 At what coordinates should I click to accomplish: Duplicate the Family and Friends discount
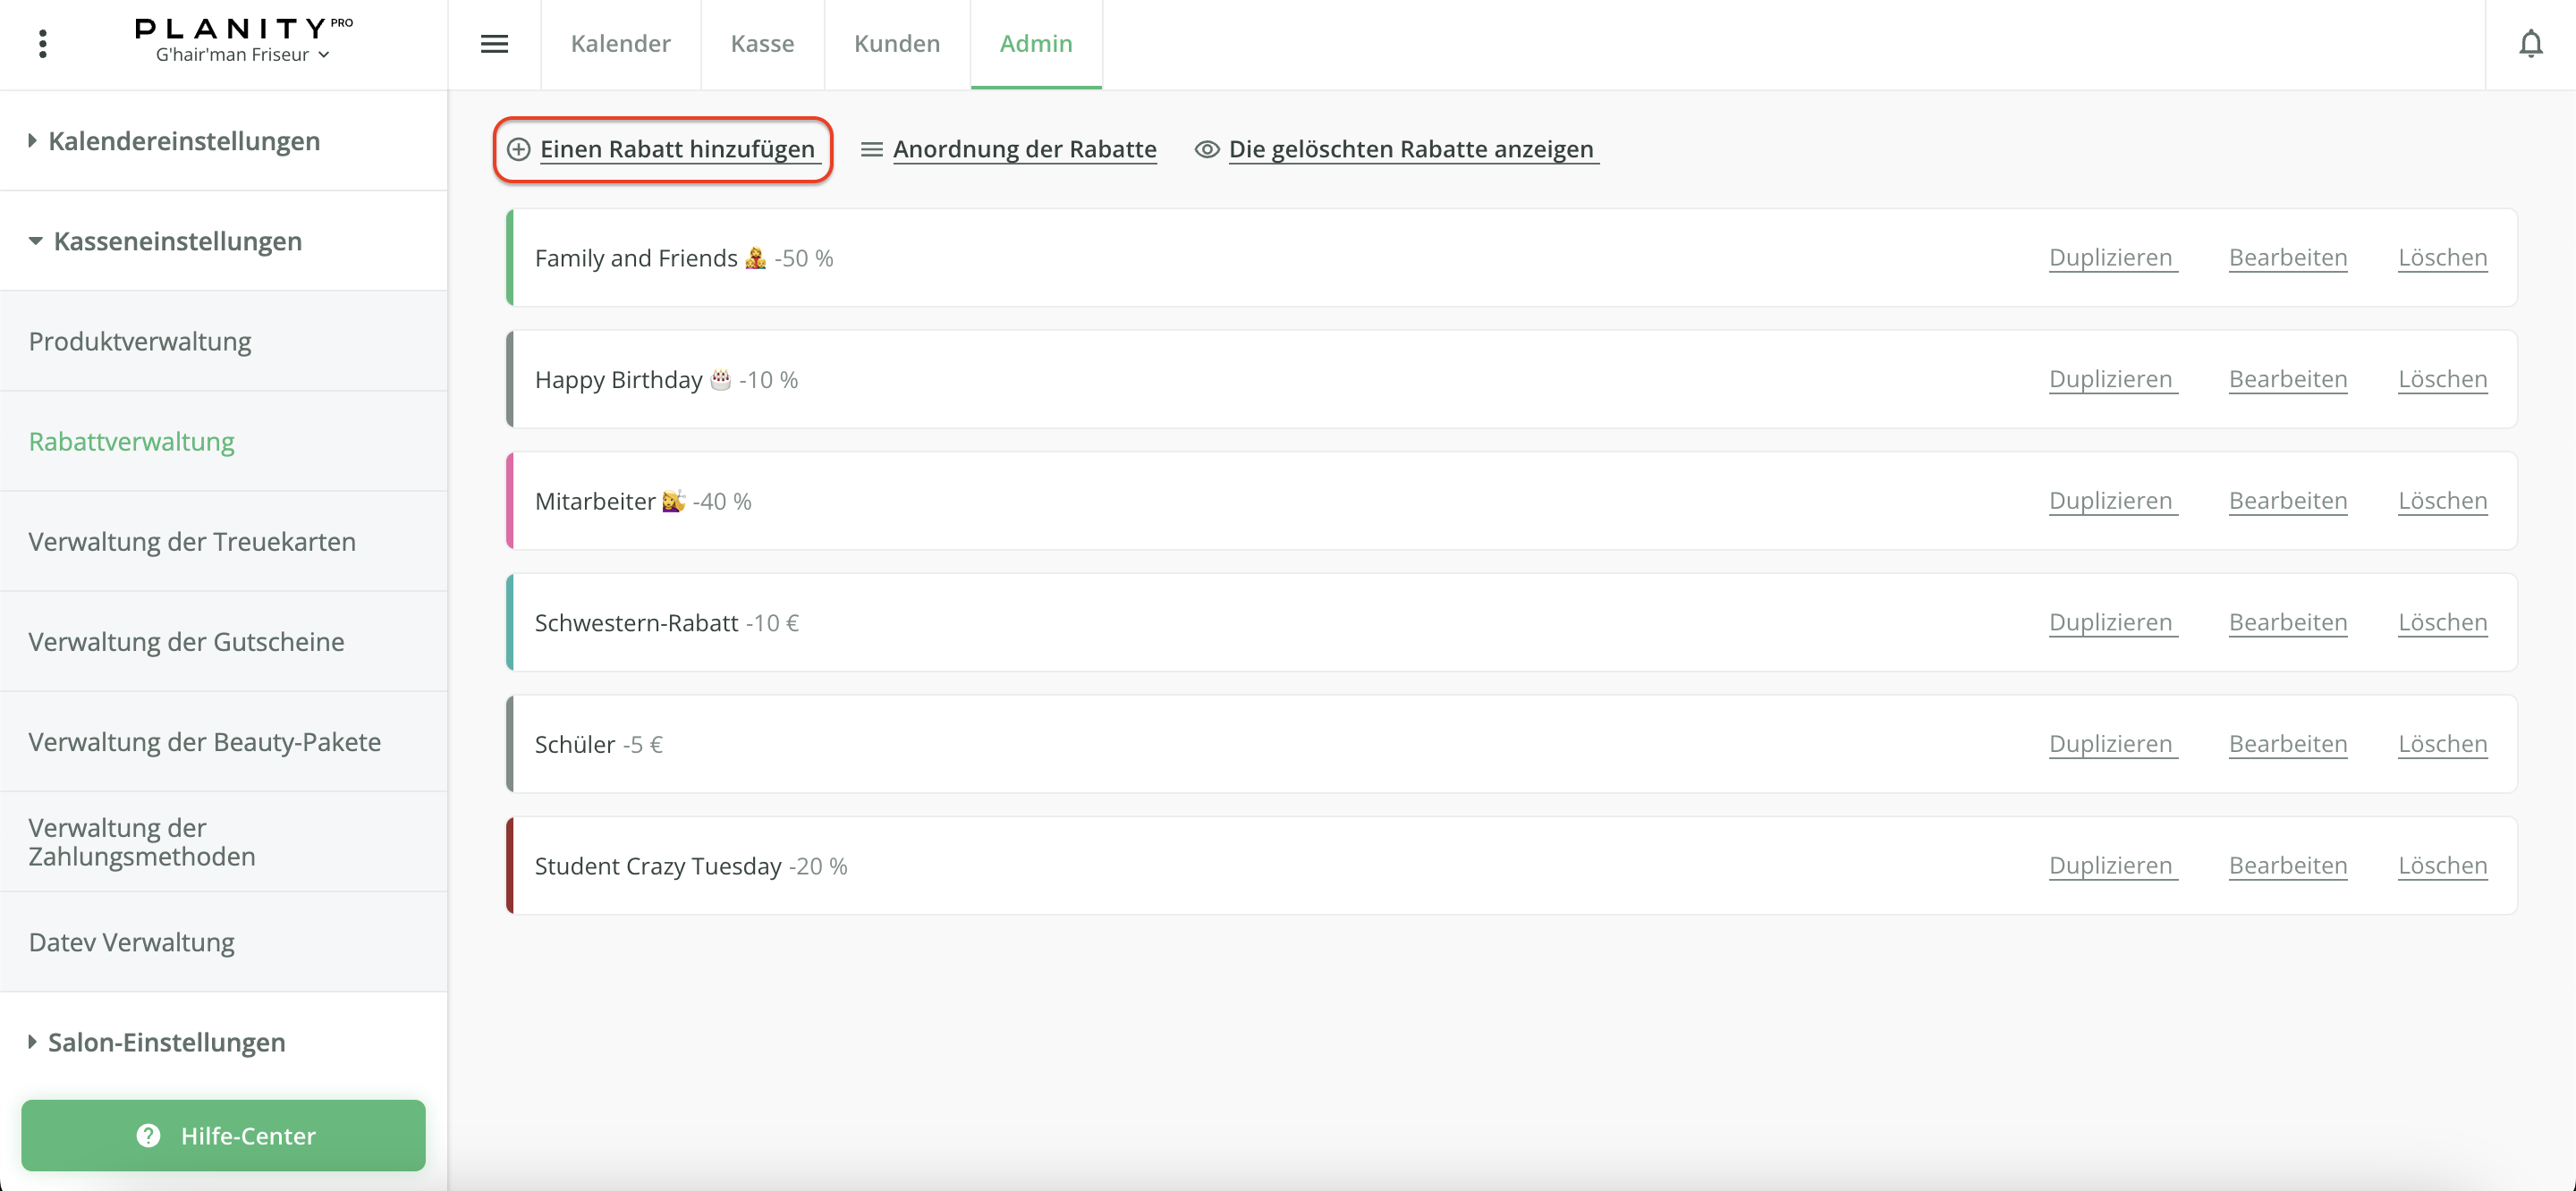[2110, 257]
